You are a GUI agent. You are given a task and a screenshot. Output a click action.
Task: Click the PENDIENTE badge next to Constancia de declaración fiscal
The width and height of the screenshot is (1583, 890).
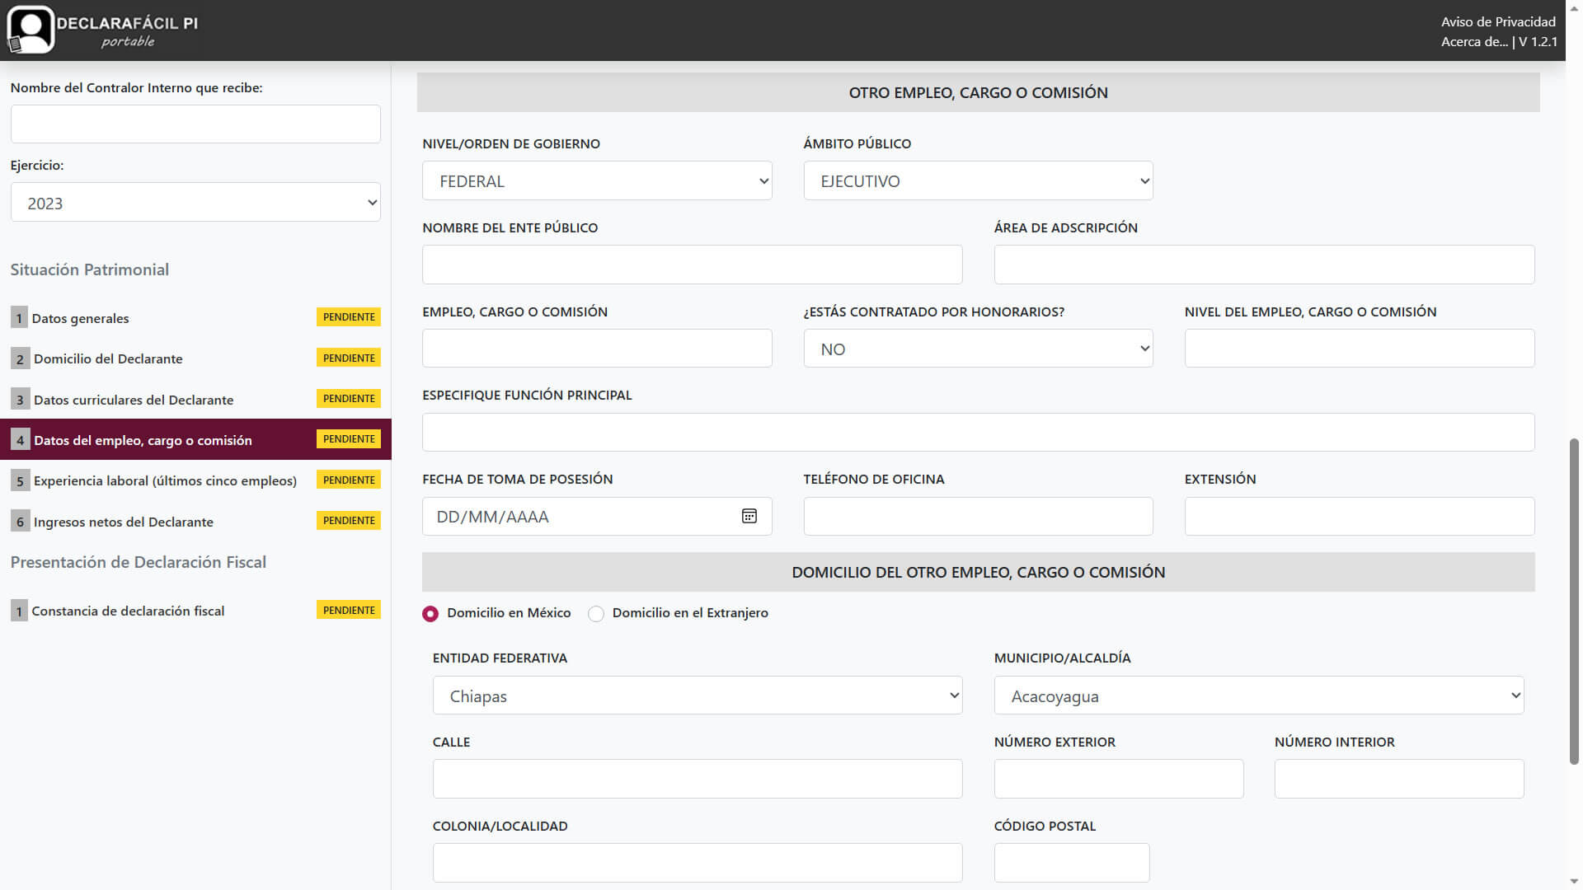(349, 610)
